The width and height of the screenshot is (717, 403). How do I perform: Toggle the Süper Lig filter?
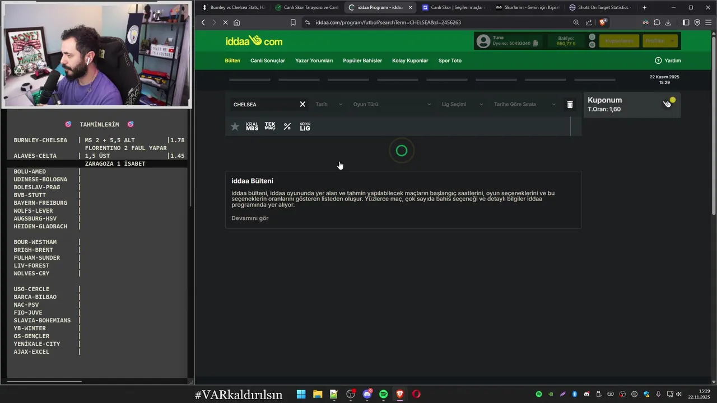[305, 126]
